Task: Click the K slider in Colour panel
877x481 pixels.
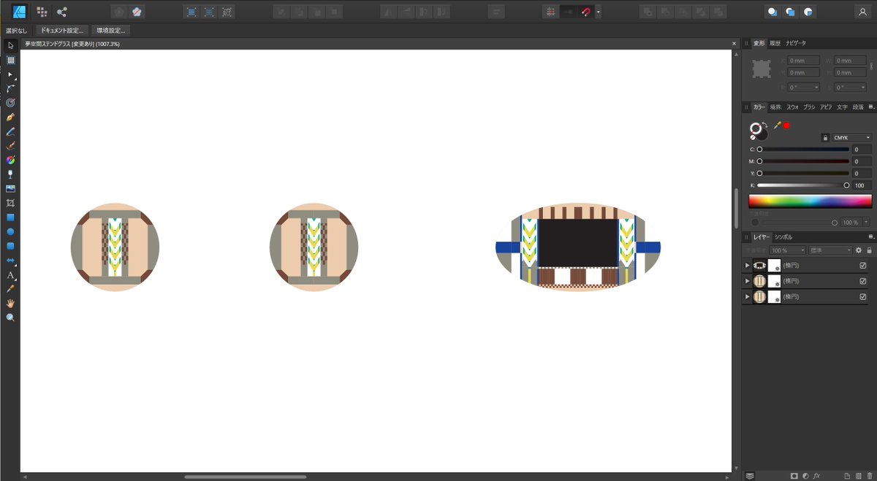Action: [803, 185]
